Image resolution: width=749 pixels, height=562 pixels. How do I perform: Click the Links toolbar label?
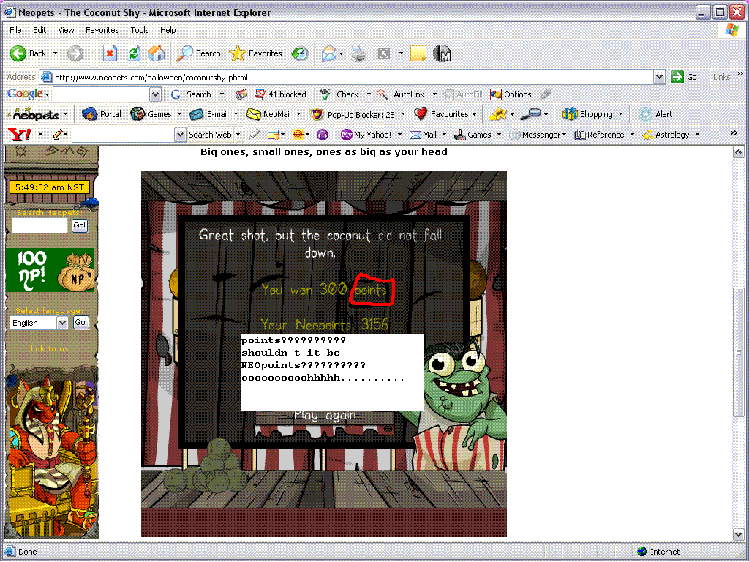point(721,77)
